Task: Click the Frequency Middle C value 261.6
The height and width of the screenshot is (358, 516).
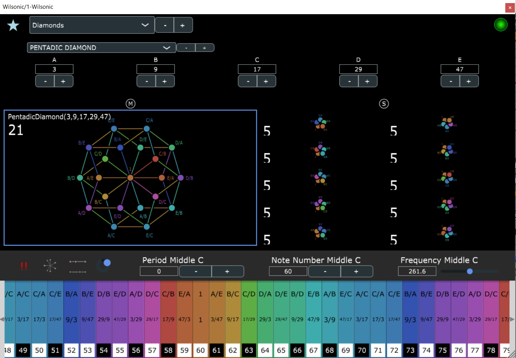Action: [417, 271]
